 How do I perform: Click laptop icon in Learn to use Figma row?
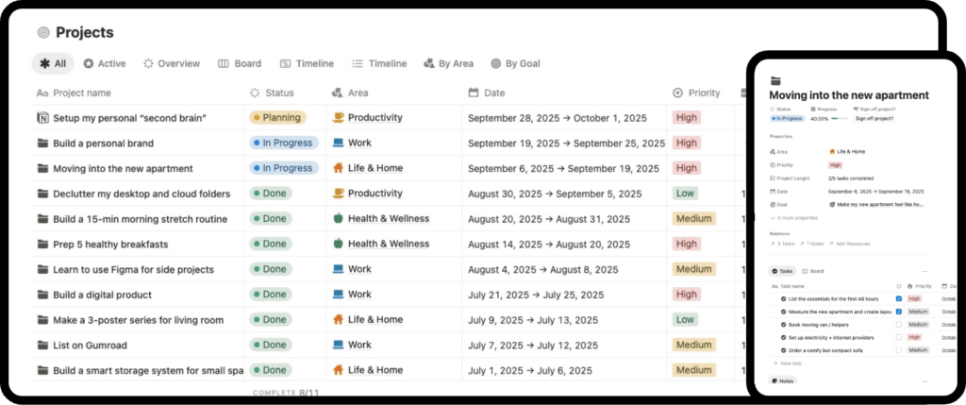pyautogui.click(x=338, y=269)
